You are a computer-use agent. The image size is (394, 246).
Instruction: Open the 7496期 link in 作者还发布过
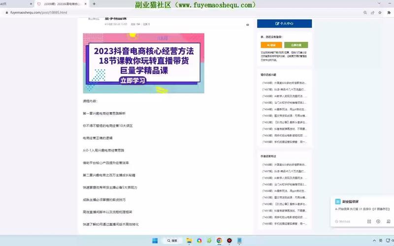coord(284,178)
